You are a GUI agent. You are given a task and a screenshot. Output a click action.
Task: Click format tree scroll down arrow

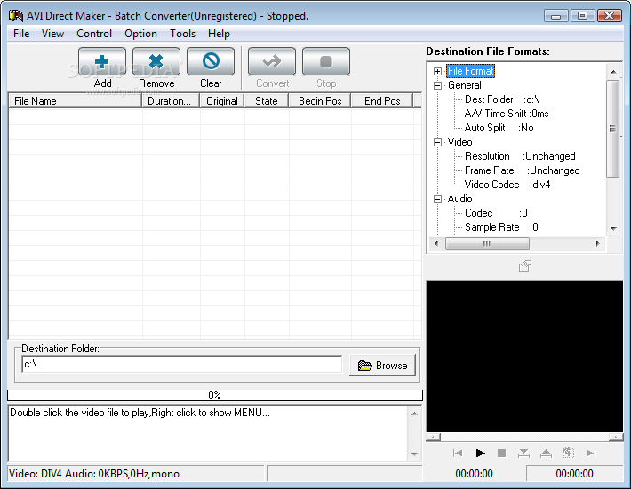pos(613,228)
